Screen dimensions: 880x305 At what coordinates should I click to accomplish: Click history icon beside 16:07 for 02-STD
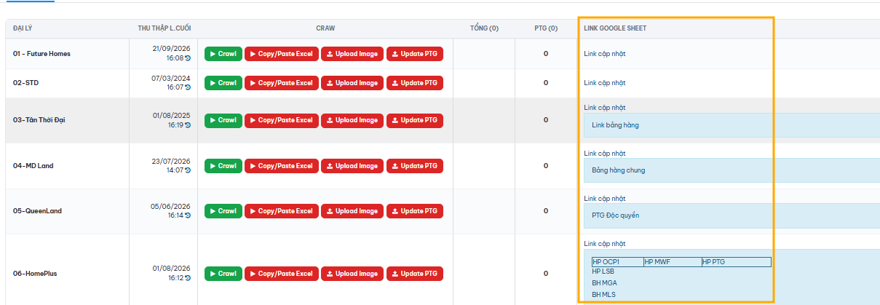point(188,87)
